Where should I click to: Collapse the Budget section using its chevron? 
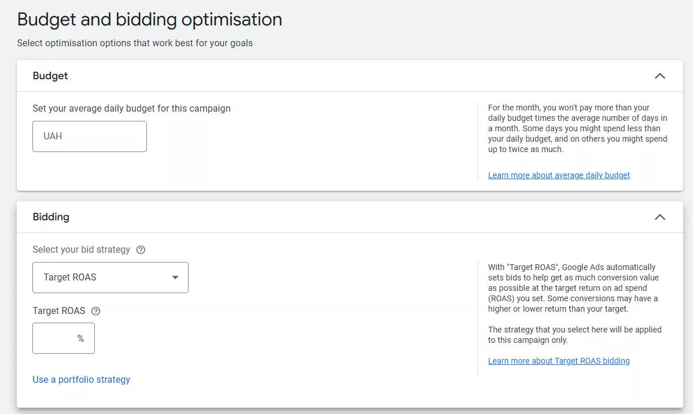pos(659,76)
